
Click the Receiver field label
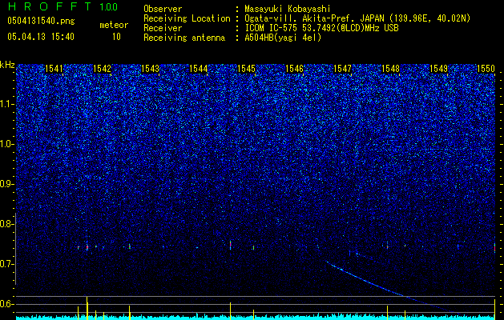163,28
